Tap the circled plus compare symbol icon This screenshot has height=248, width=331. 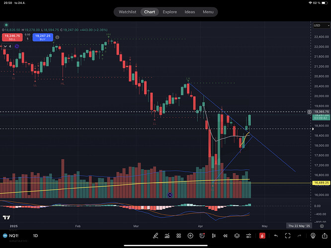click(x=190, y=236)
